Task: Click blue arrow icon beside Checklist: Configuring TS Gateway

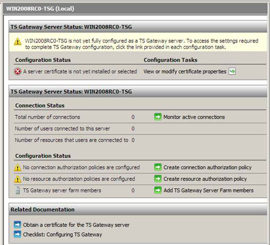Action: [x=18, y=234]
